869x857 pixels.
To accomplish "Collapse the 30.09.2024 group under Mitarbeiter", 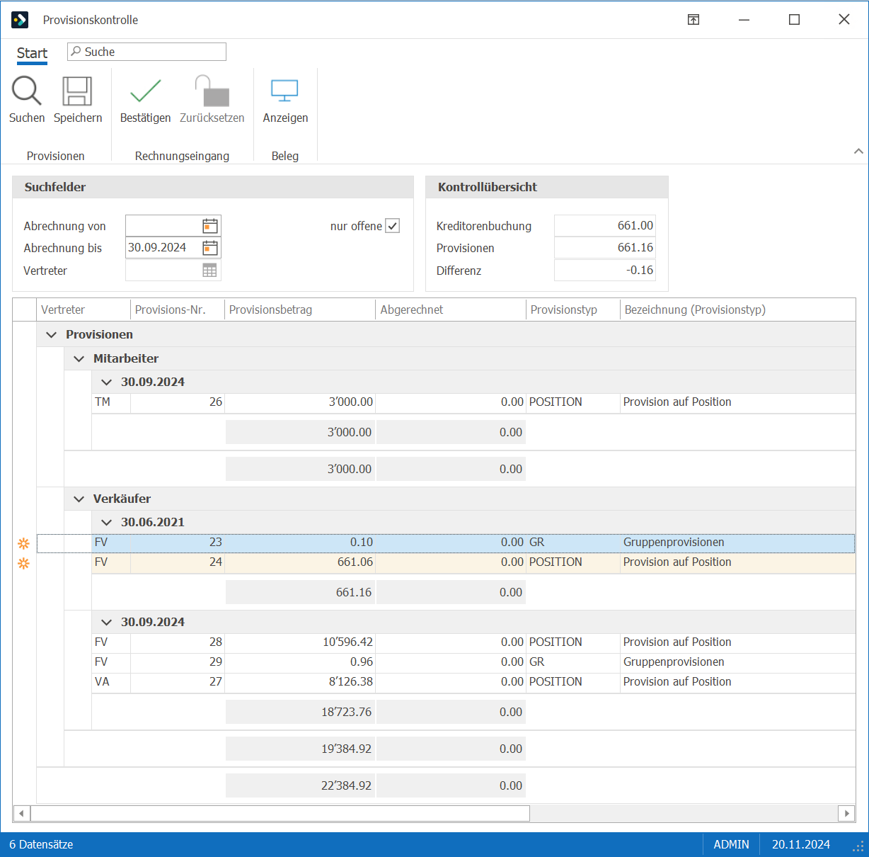I will pyautogui.click(x=106, y=382).
